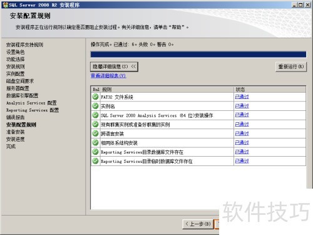Click check icon for Reporting Services目录数据库文件存在 row
The width and height of the screenshot is (313, 235).
coord(95,152)
